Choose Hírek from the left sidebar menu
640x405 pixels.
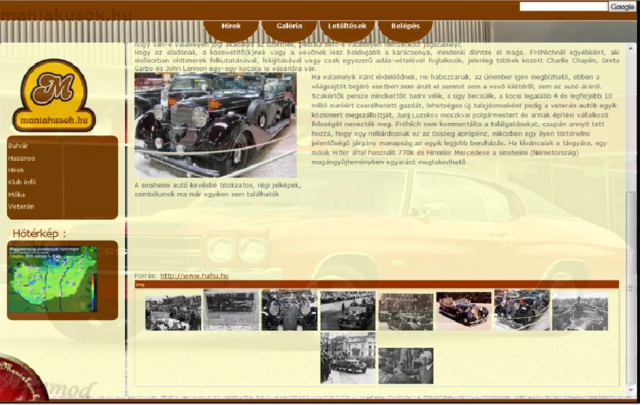tap(16, 170)
